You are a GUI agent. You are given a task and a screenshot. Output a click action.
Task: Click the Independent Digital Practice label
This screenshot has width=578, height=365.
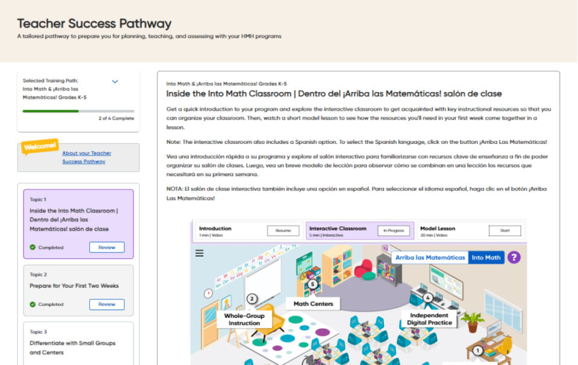[429, 319]
